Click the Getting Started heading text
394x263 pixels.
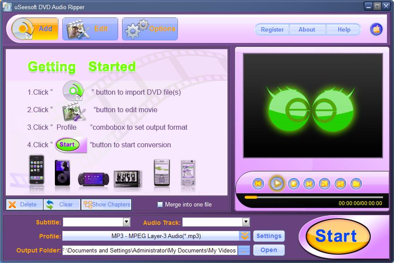[x=82, y=67]
